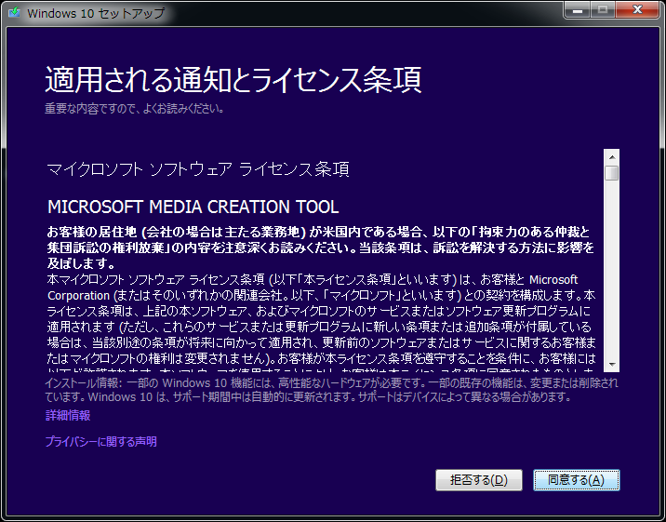Click the Windows 10 Setup title bar icon
The image size is (666, 522).
14,13
